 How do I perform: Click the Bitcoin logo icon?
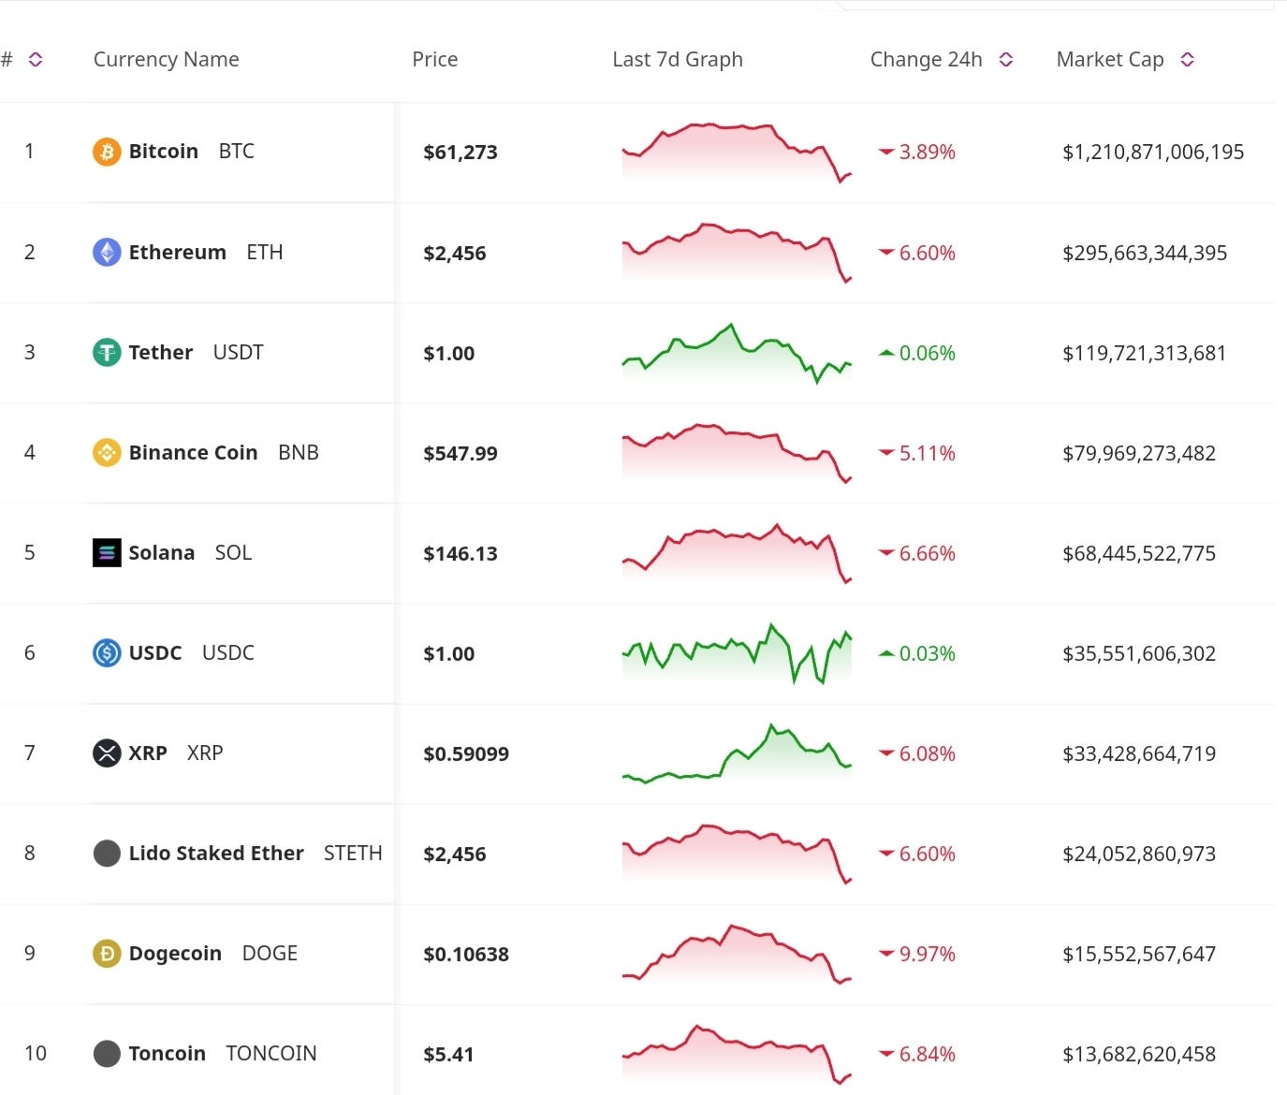click(107, 152)
